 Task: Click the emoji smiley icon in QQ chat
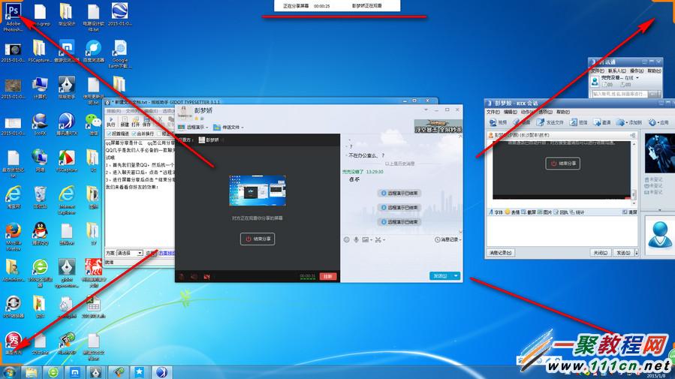pos(347,239)
